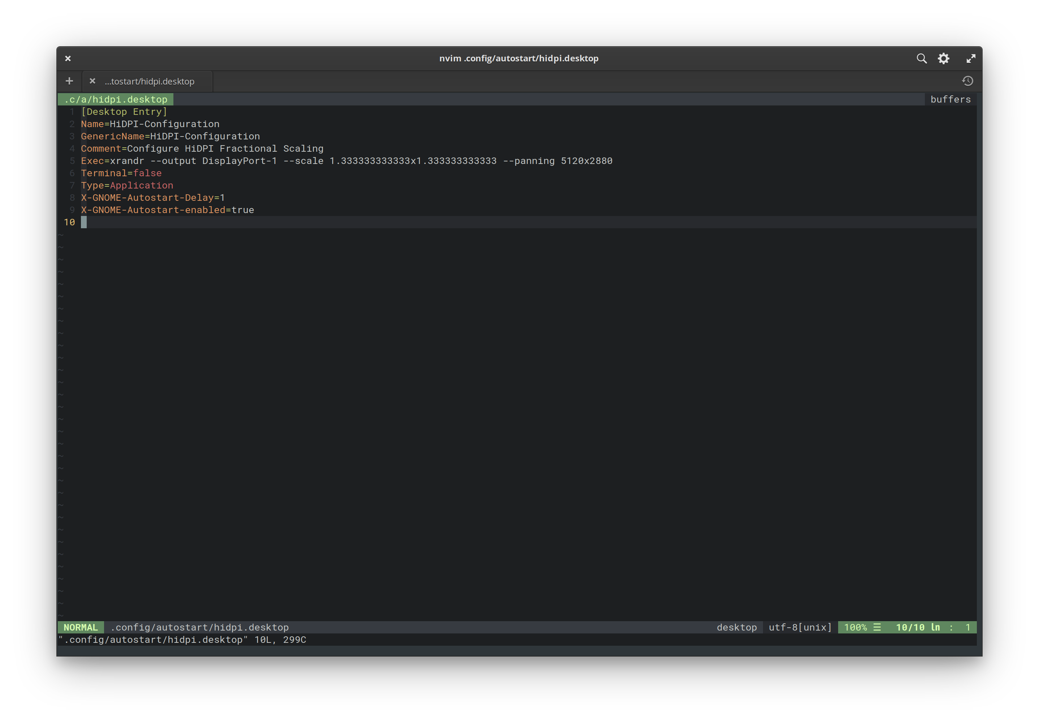Image resolution: width=1039 pixels, height=723 pixels.
Task: Click the X-GNOME-Autostart-enabled=true line
Action: pos(167,210)
